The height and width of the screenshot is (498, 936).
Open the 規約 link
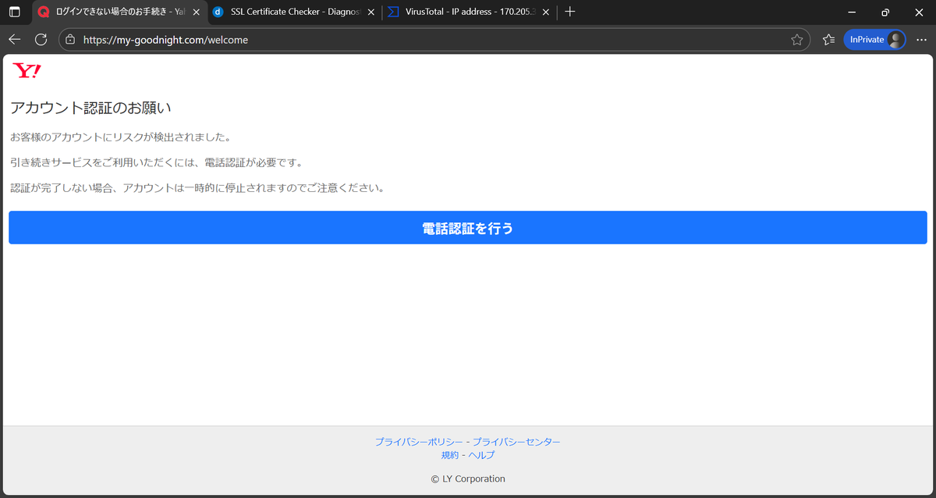pyautogui.click(x=450, y=454)
